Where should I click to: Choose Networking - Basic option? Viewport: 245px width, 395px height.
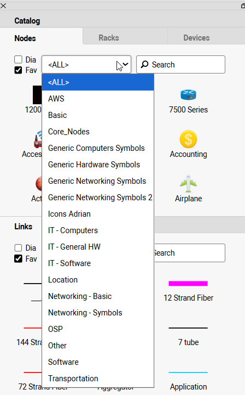(98, 296)
